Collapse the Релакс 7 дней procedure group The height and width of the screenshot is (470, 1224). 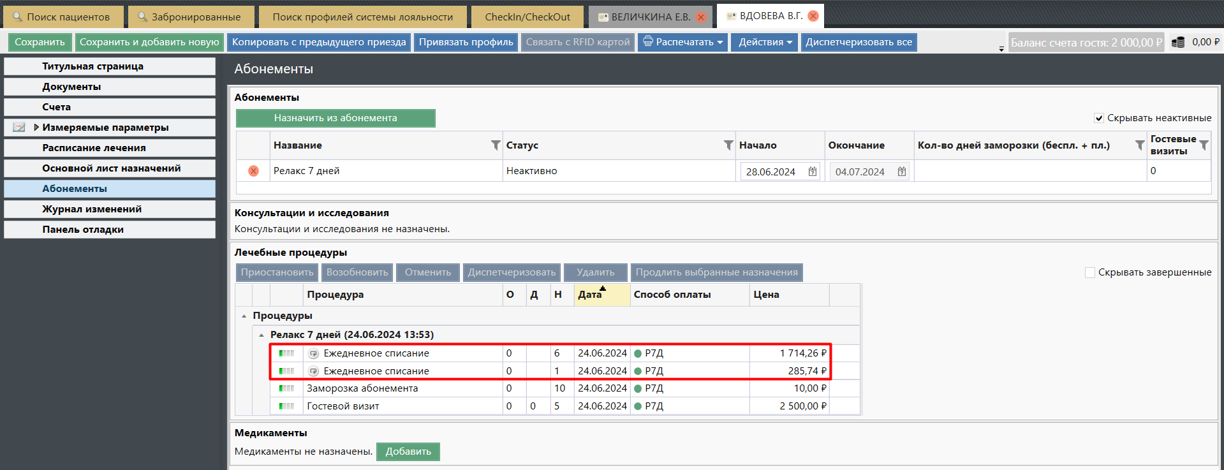[x=262, y=335]
